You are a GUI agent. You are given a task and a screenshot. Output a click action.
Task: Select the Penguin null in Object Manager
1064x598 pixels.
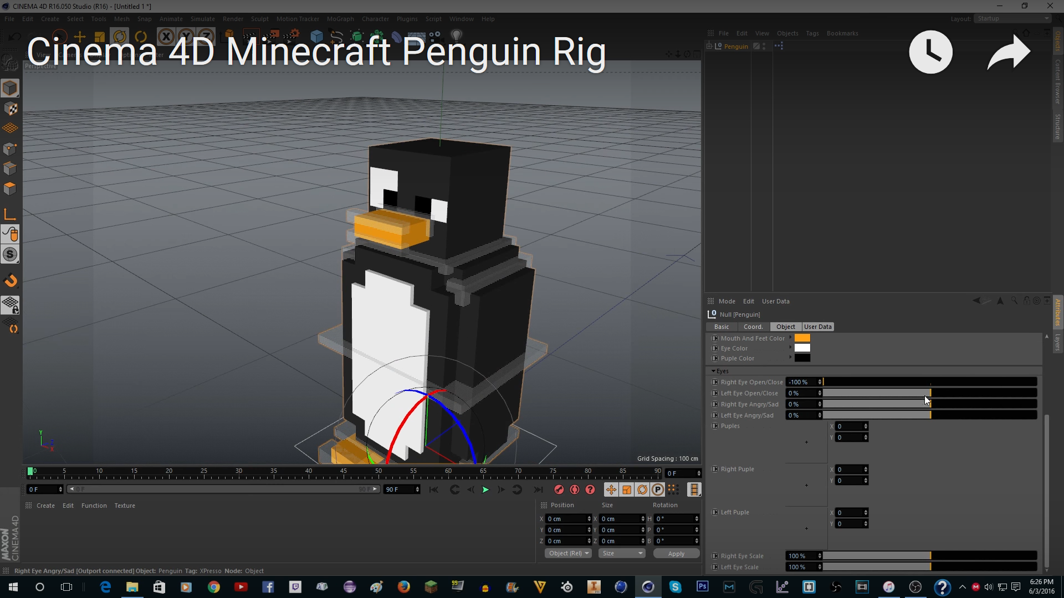pyautogui.click(x=735, y=47)
